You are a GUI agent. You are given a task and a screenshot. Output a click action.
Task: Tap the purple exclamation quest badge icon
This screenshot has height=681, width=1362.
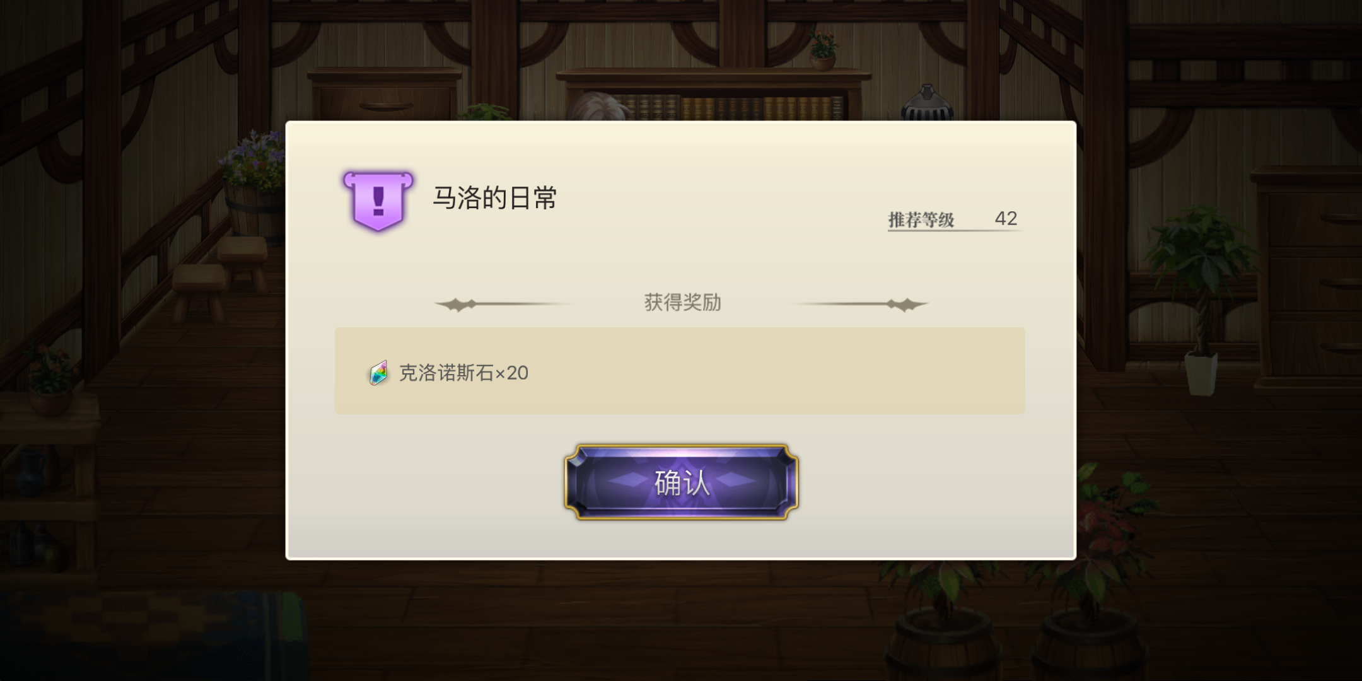point(378,201)
